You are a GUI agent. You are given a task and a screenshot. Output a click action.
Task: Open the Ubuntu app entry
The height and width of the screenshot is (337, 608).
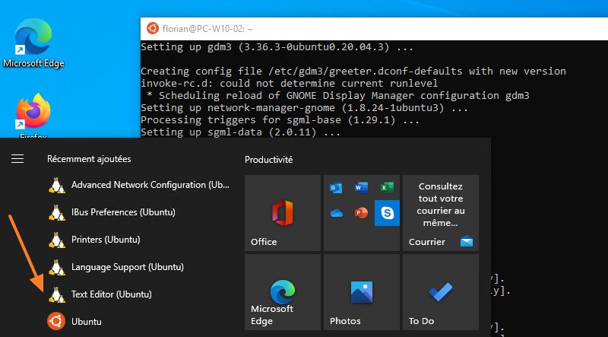(x=86, y=321)
